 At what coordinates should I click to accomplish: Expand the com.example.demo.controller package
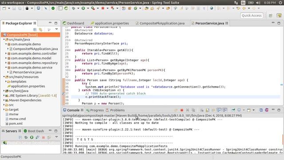[6, 53]
